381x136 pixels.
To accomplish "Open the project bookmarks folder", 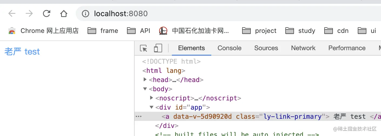I will click(x=259, y=31).
